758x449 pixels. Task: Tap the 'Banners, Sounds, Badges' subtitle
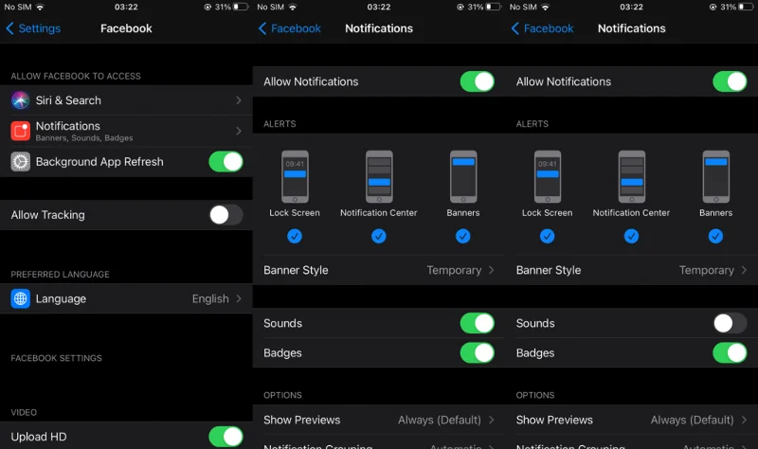coord(84,137)
